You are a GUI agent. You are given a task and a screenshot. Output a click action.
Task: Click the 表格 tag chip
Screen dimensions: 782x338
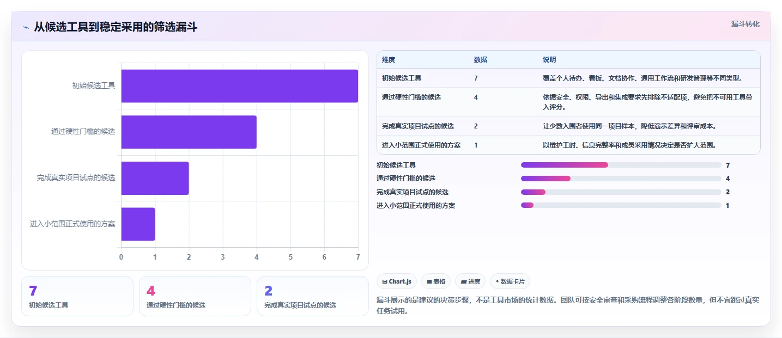coord(436,281)
